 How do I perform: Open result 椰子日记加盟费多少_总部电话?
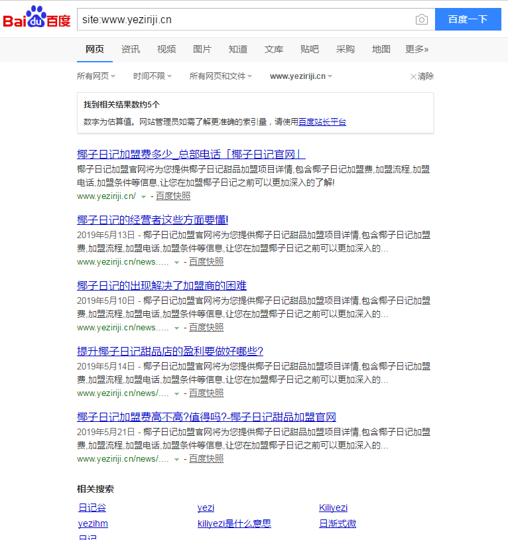point(191,155)
